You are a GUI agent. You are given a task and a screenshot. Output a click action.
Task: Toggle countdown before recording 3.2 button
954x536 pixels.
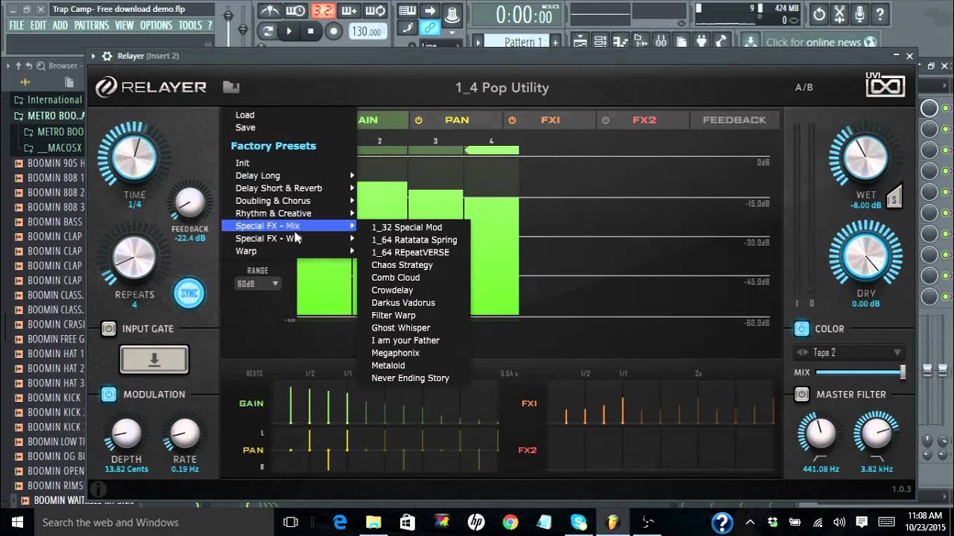pos(323,10)
